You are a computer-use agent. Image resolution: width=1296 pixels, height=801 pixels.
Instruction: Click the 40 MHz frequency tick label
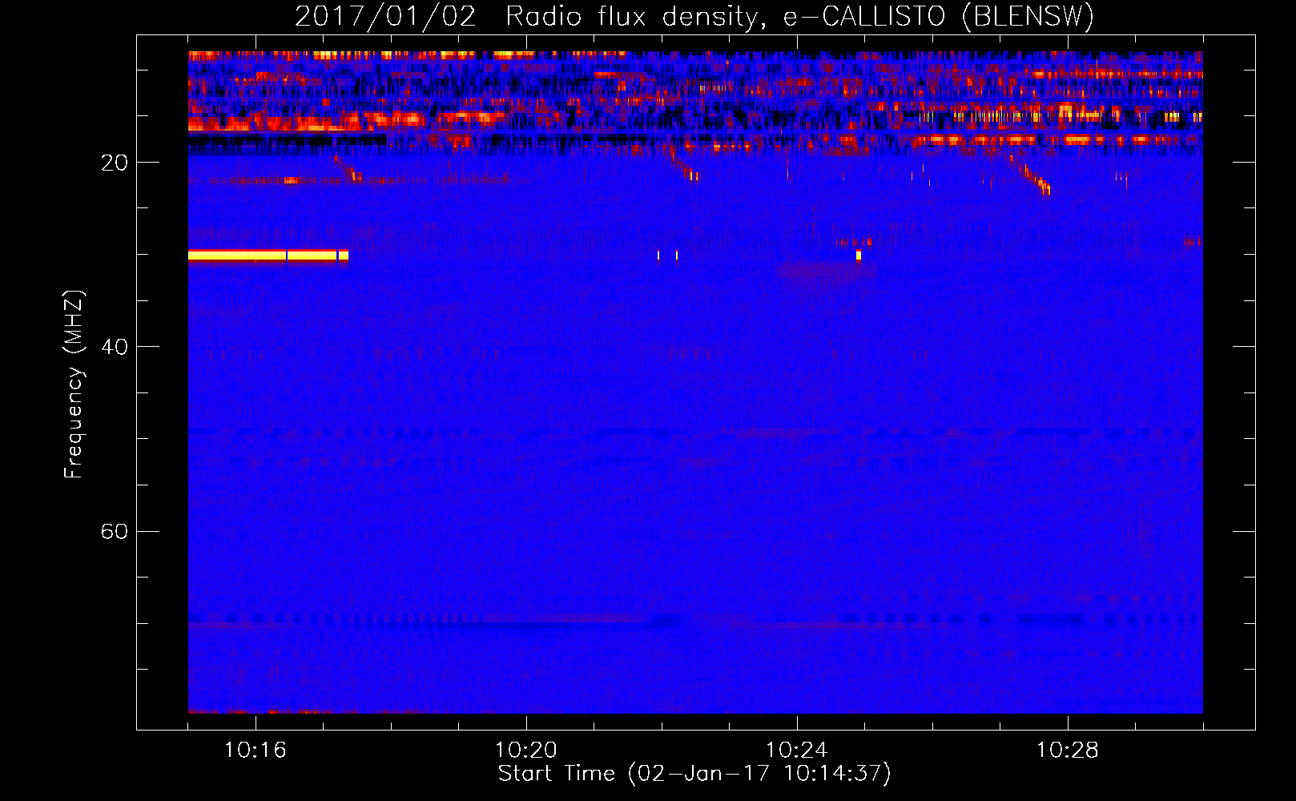click(x=115, y=347)
